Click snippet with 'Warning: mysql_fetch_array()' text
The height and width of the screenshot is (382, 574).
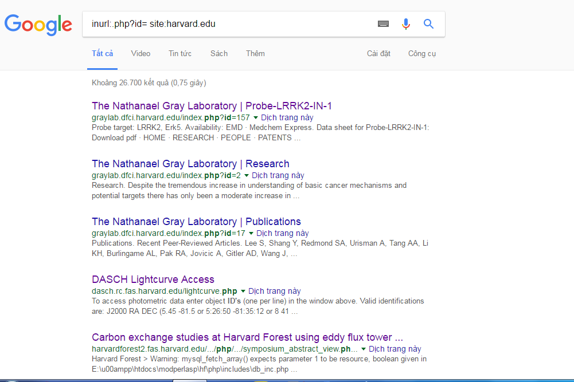coord(259,364)
